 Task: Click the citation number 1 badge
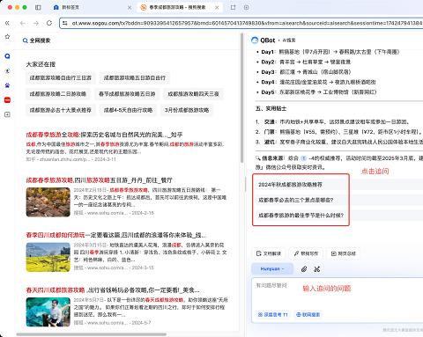tap(303, 158)
